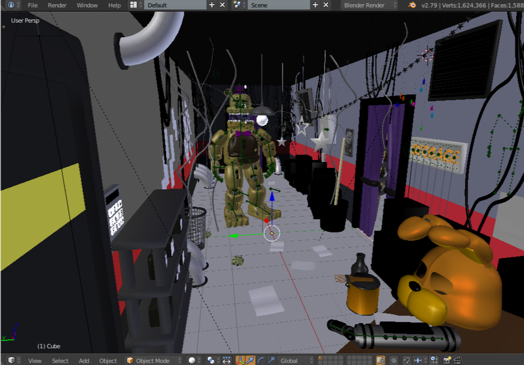Click the Blender logo icon
524x365 pixels.
coord(412,5)
